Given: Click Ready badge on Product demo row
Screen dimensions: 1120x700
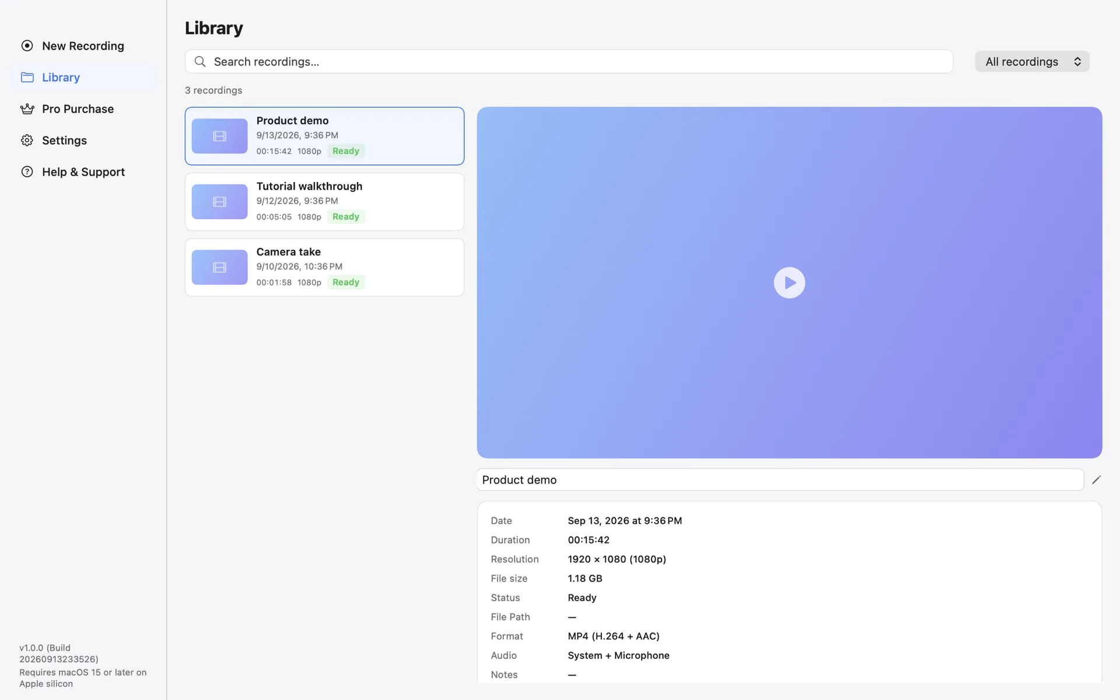Looking at the screenshot, I should [x=346, y=151].
